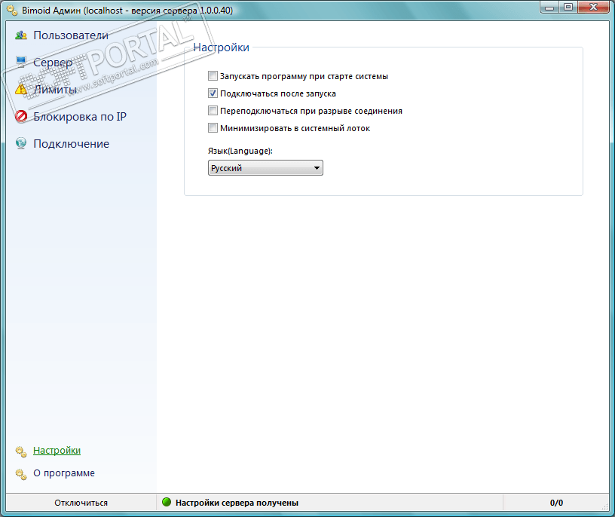The height and width of the screenshot is (517, 615).
Task: Open the Блокировка по IP section
Action: (80, 117)
